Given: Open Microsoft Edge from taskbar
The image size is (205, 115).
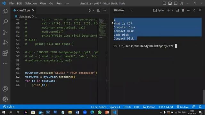Looking at the screenshot, I should [92, 112].
